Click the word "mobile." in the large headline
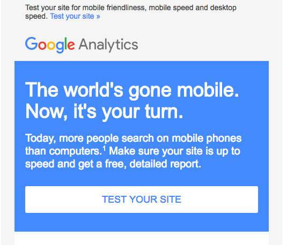This screenshot has width=294, height=245. tap(208, 90)
